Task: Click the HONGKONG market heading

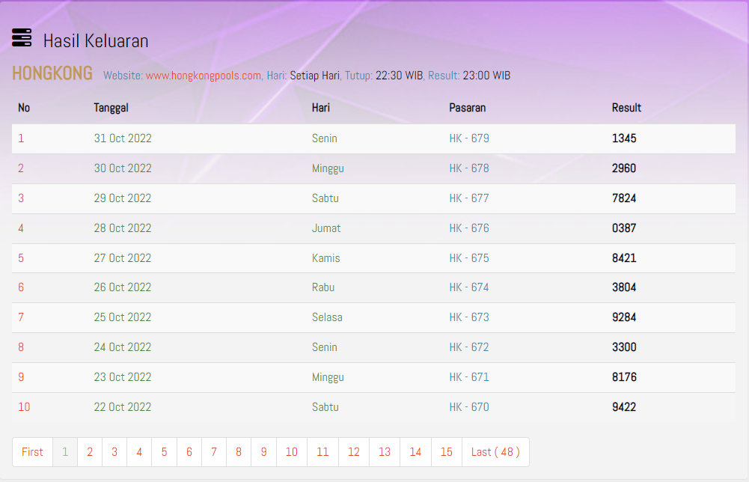Action: [52, 73]
